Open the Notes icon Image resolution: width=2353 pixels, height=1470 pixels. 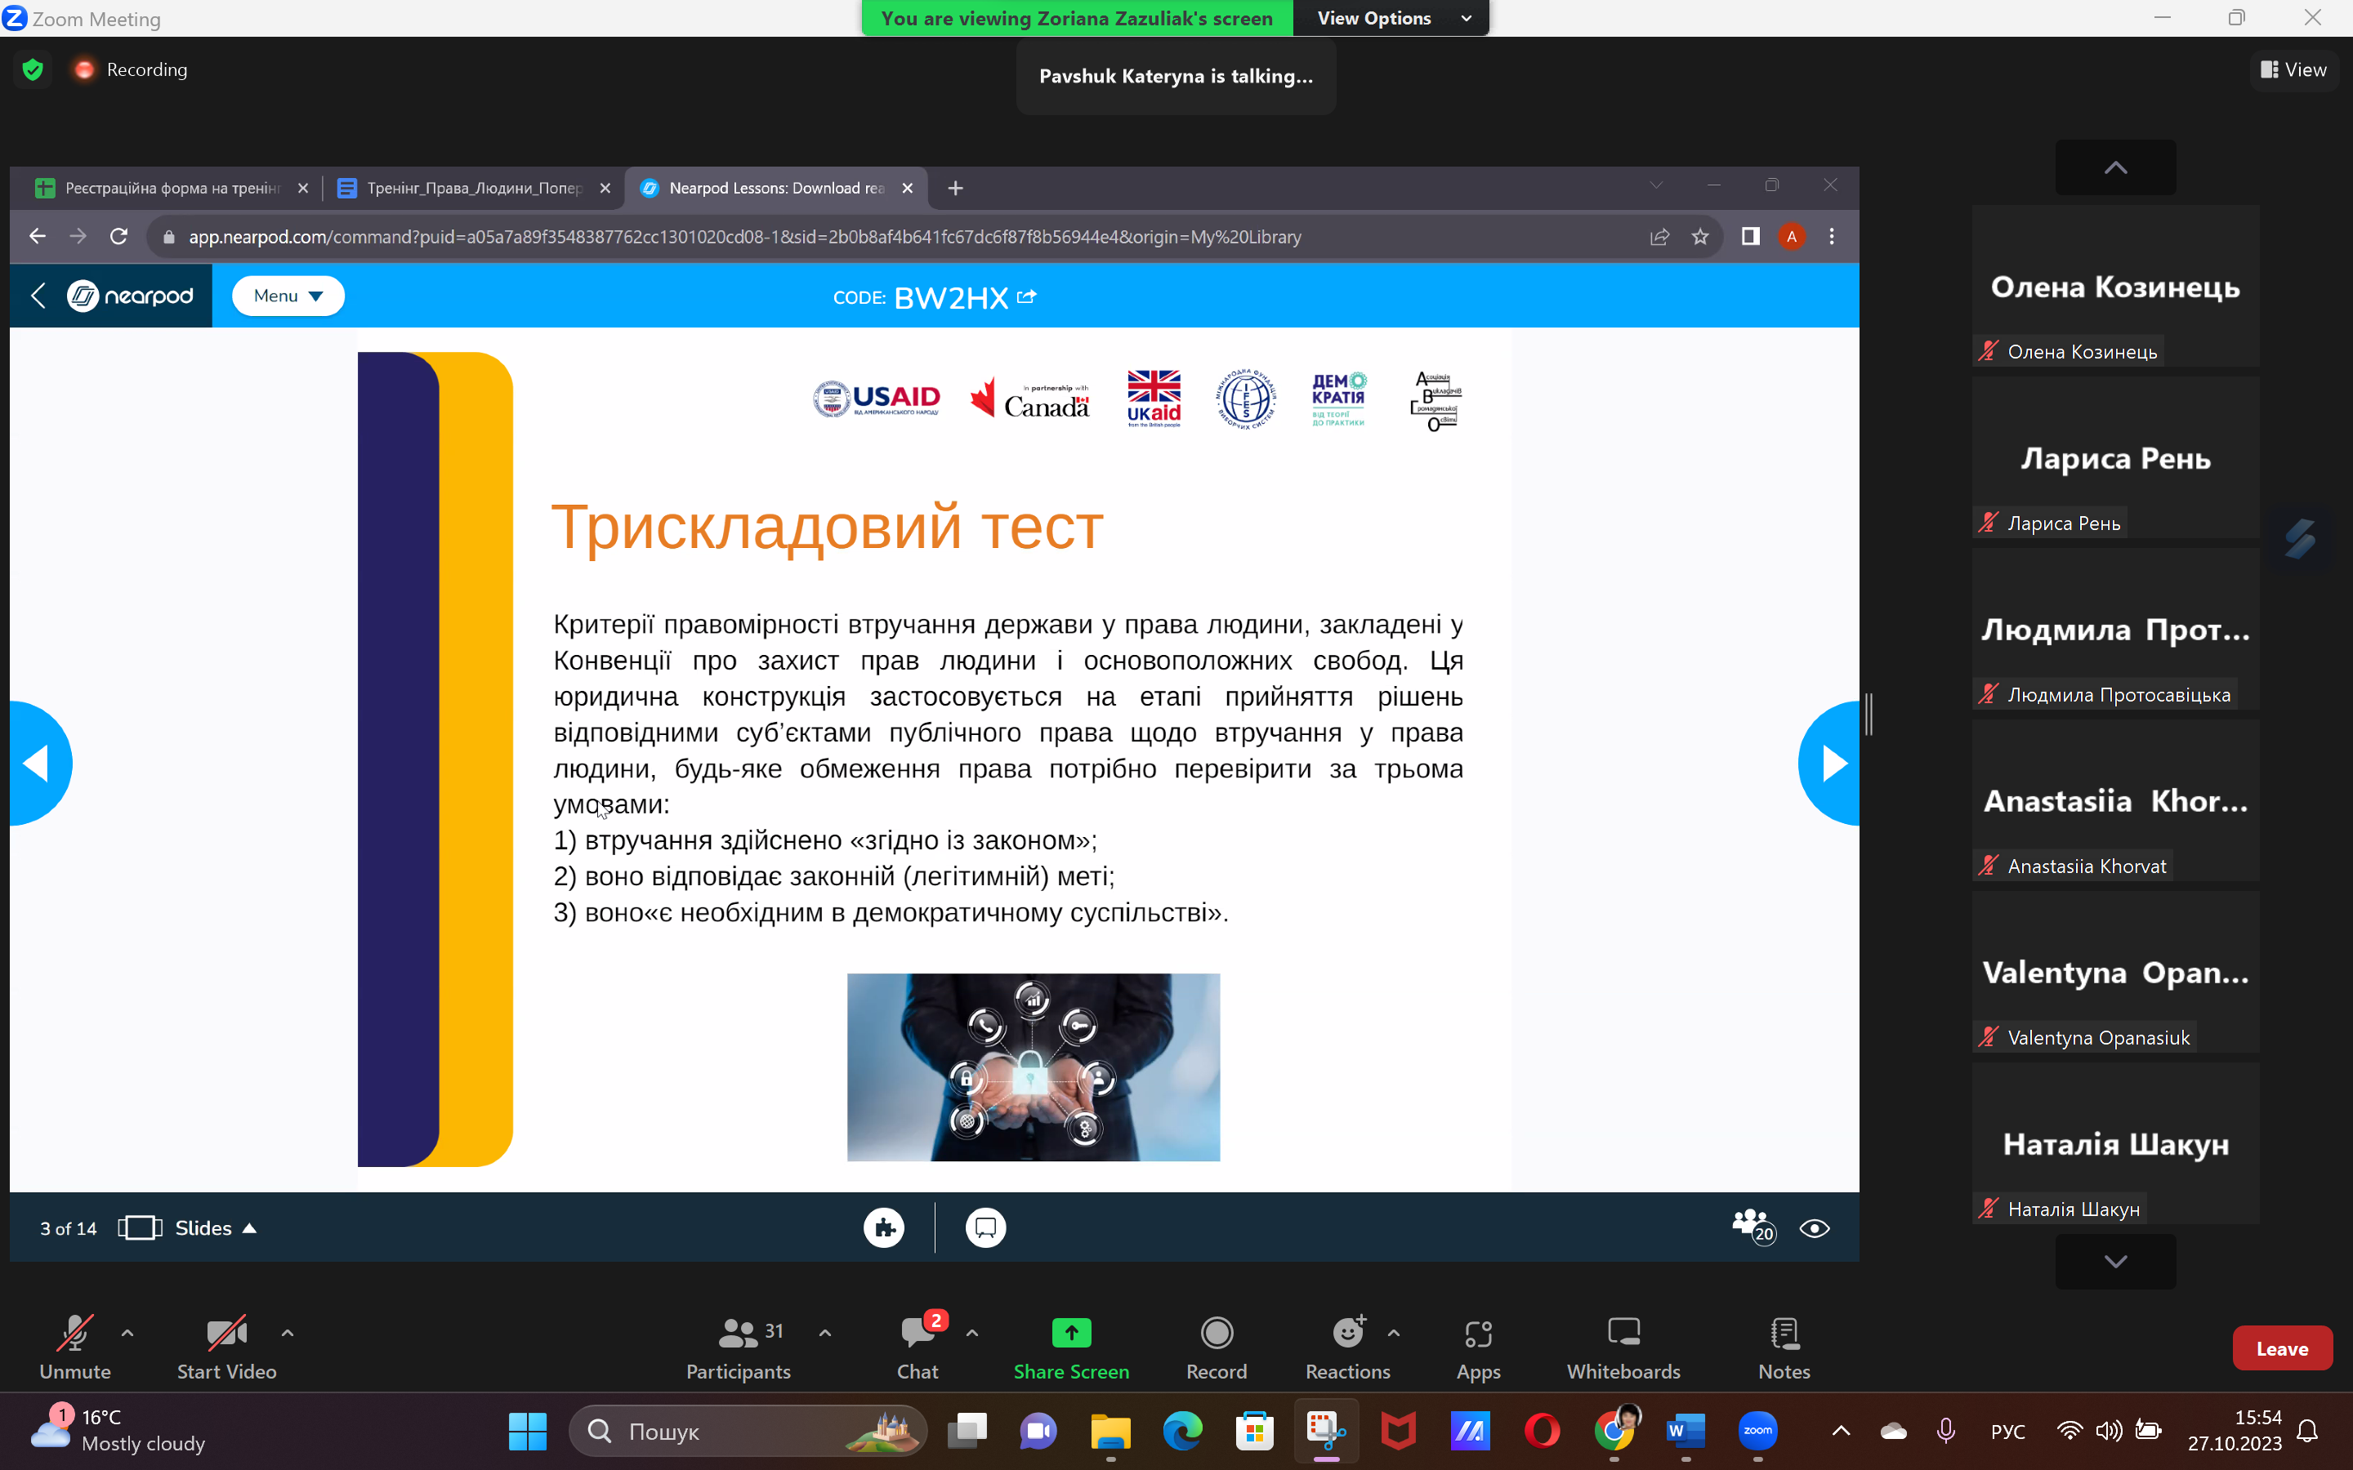pyautogui.click(x=1784, y=1333)
